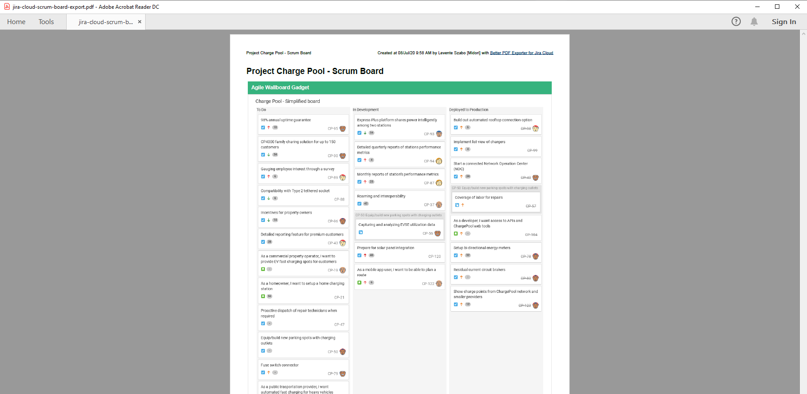Viewport: 807px width, 394px height.
Task: Click the assignee avatar on card CP-78
Action: 536,257
